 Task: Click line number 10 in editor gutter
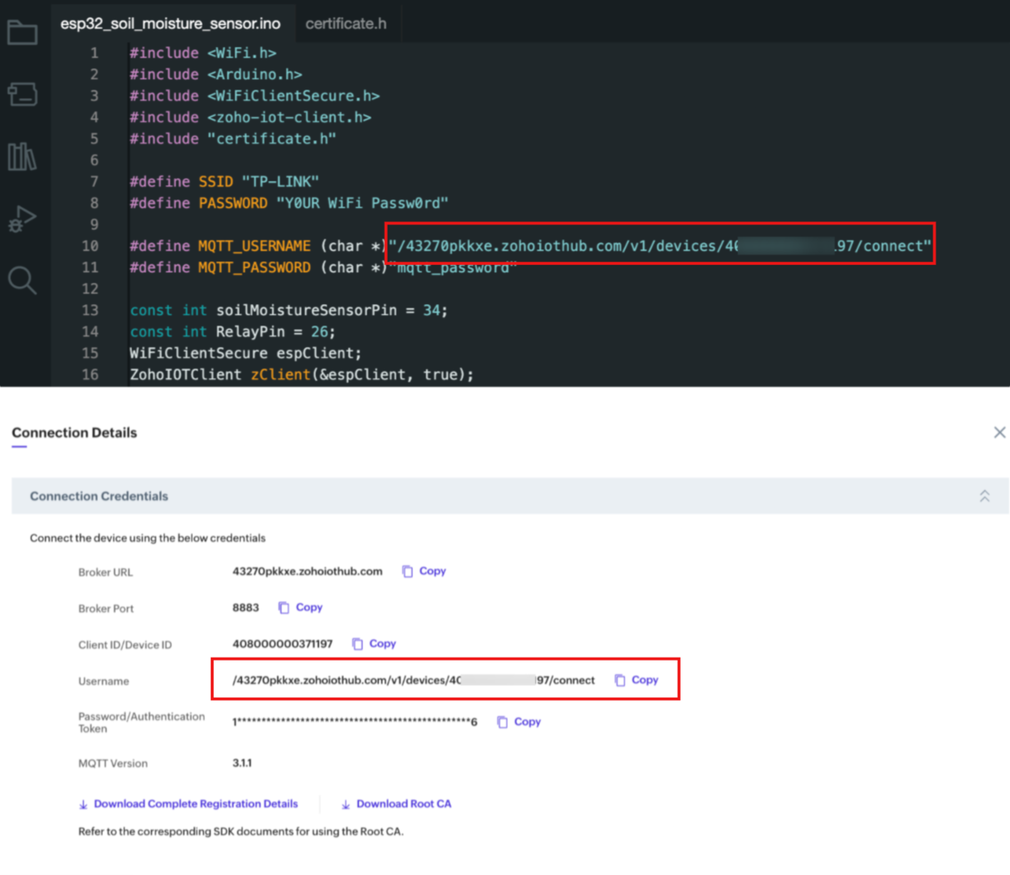(90, 246)
